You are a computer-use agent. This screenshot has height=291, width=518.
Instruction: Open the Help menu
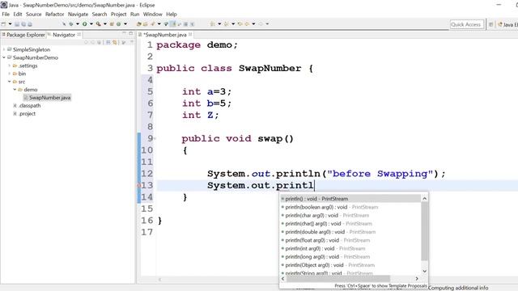click(172, 15)
